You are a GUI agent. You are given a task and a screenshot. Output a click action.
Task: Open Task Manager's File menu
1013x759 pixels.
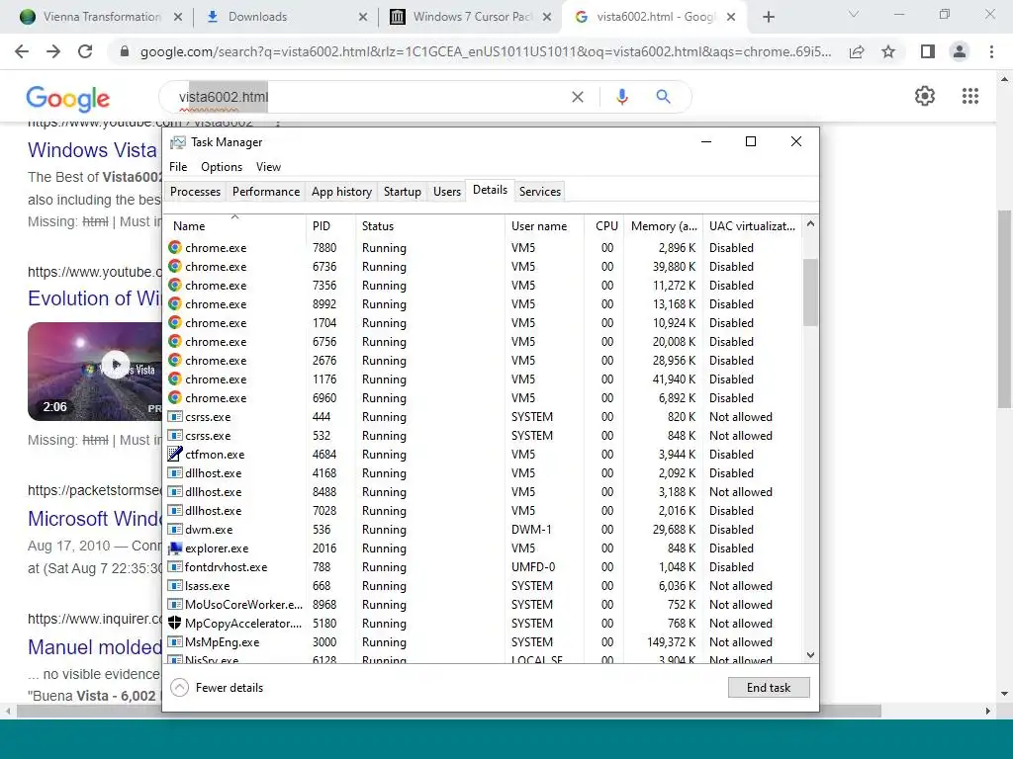178,166
